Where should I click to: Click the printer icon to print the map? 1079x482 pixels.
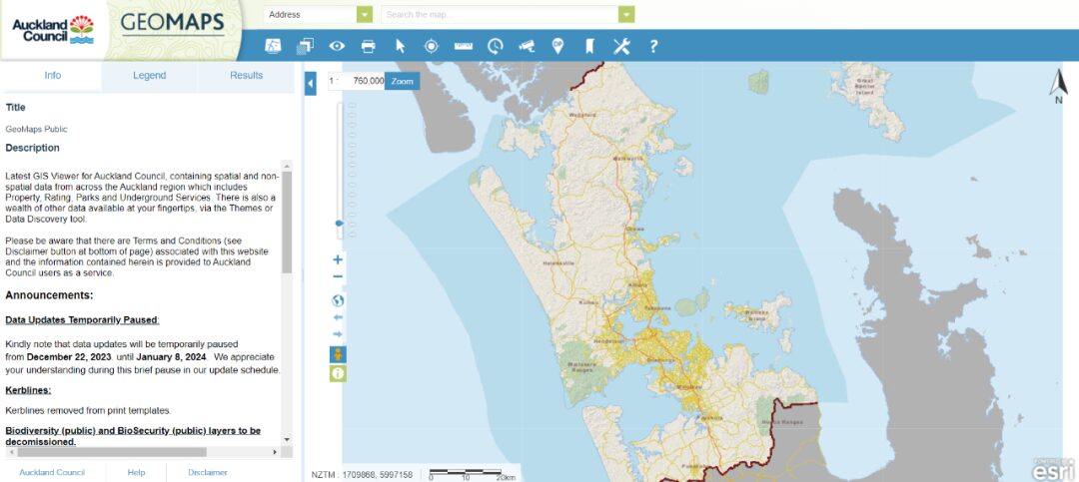[x=368, y=46]
